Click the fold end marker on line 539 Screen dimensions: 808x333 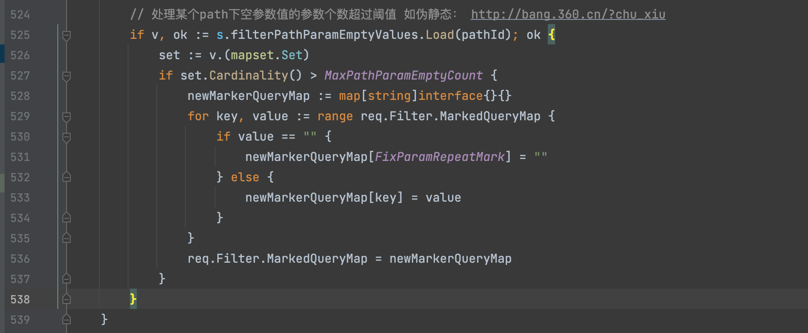coord(67,320)
